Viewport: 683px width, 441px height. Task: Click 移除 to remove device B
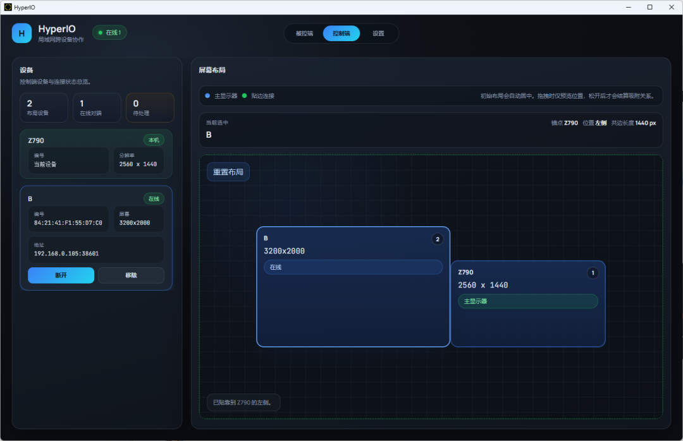[x=131, y=275]
